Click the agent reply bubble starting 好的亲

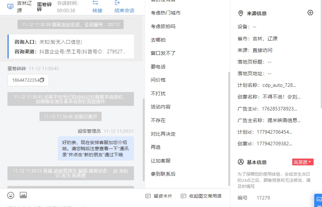tap(96, 148)
